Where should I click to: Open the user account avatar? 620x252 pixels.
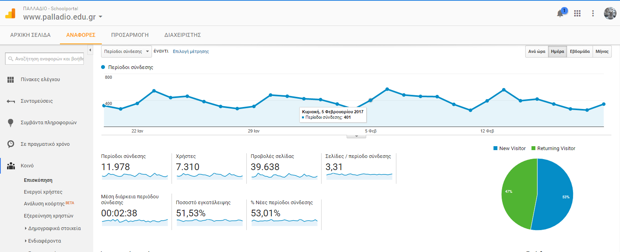click(x=610, y=13)
